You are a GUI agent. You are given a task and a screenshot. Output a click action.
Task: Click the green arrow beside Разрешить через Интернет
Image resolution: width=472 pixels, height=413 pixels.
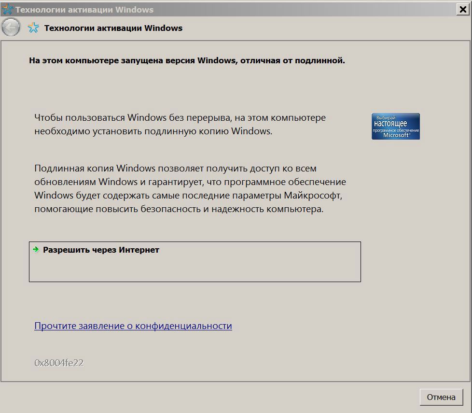(x=36, y=249)
